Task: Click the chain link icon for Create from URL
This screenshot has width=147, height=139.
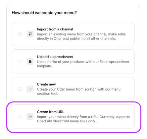Action: [30, 117]
